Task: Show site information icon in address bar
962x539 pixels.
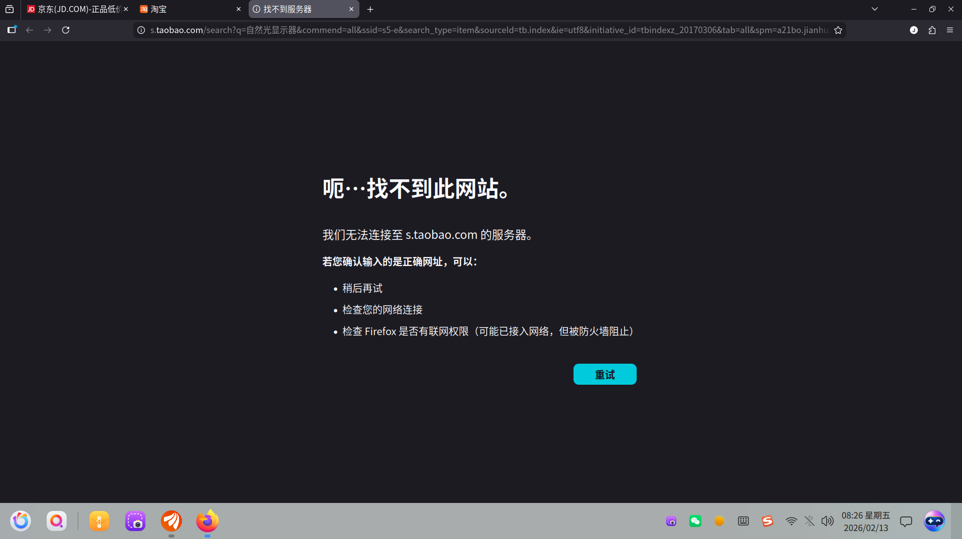Action: 141,30
